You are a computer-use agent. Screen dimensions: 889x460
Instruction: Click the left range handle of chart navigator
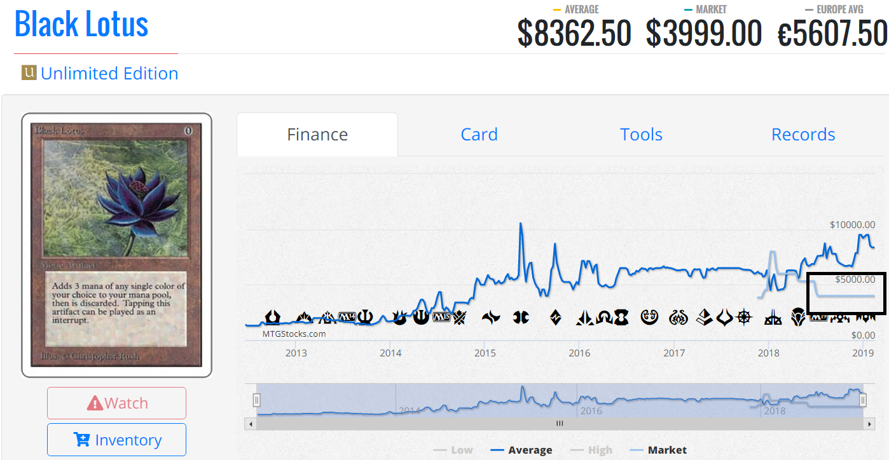(x=256, y=400)
